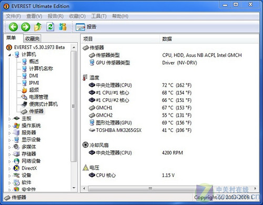Viewport: 263px width, 205px height.
Task: Click the 软件 icon
Action: (16, 182)
